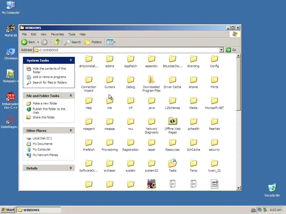This screenshot has width=286, height=214.
Task: Select the Downloaded Program Files folder
Action: tap(151, 84)
